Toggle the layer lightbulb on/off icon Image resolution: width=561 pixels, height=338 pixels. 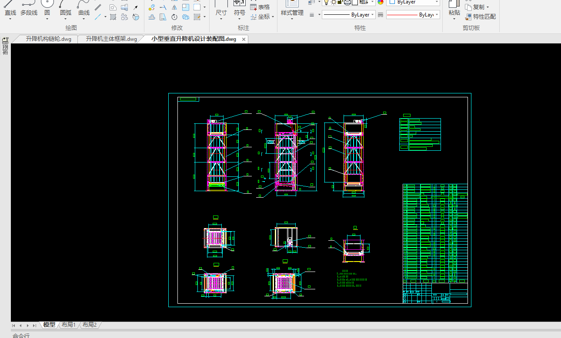click(326, 2)
